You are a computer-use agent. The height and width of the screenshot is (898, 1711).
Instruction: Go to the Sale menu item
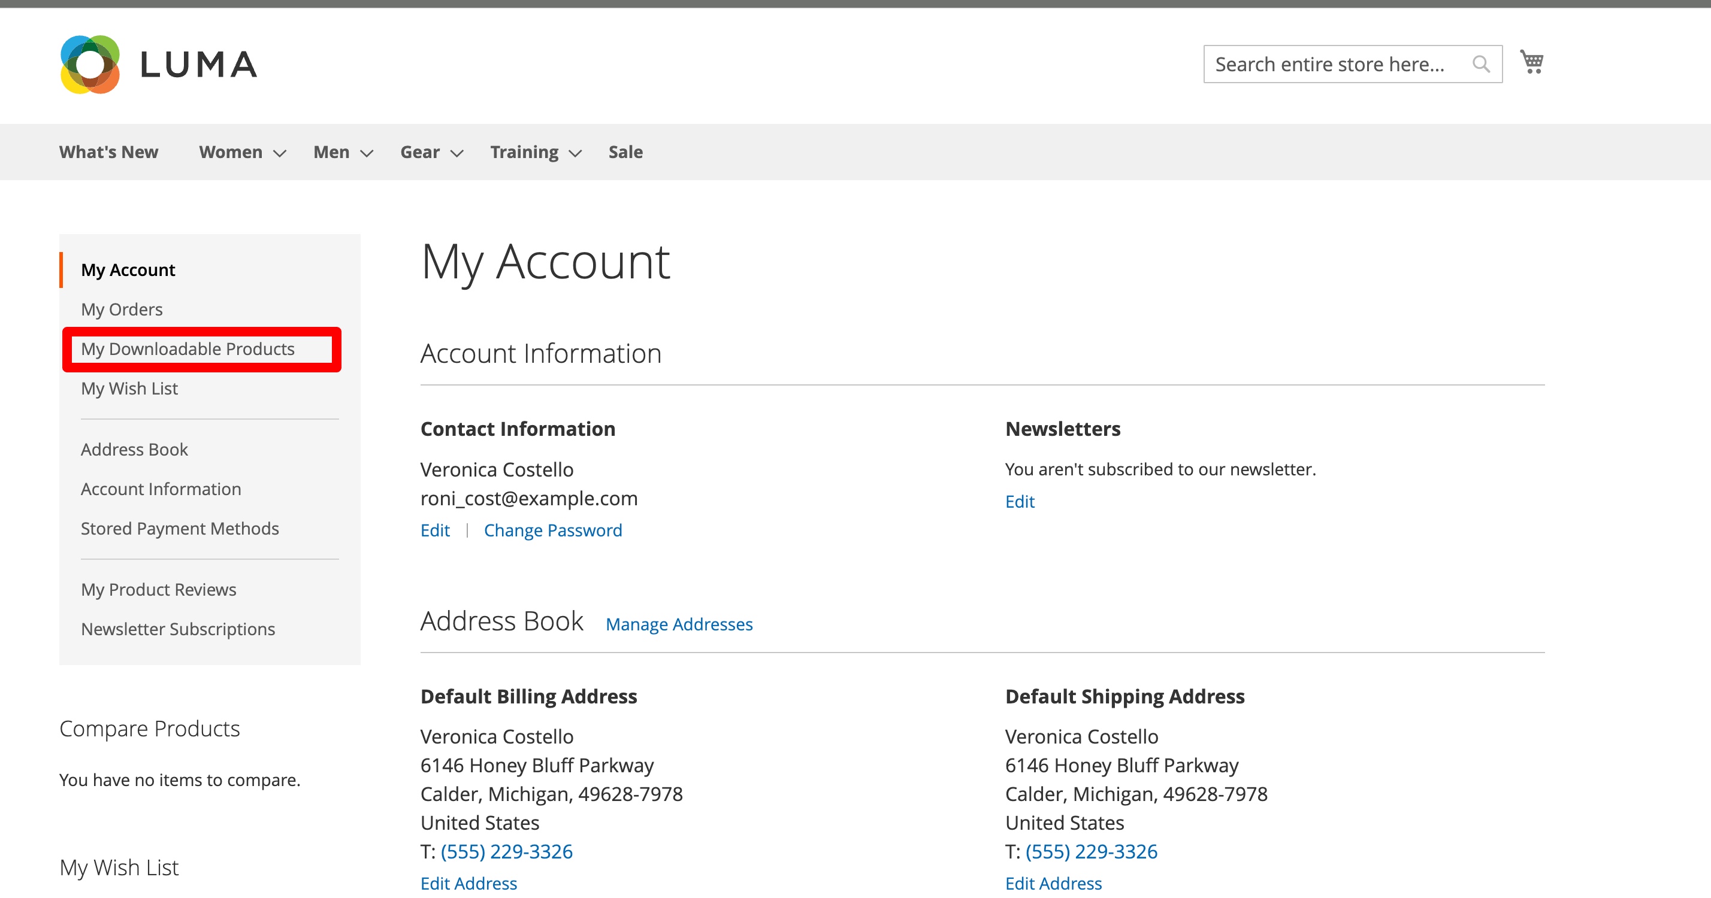coord(625,152)
